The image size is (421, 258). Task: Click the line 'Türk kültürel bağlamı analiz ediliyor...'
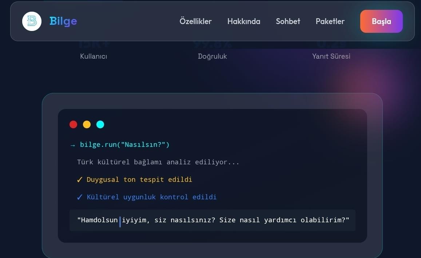pos(158,162)
